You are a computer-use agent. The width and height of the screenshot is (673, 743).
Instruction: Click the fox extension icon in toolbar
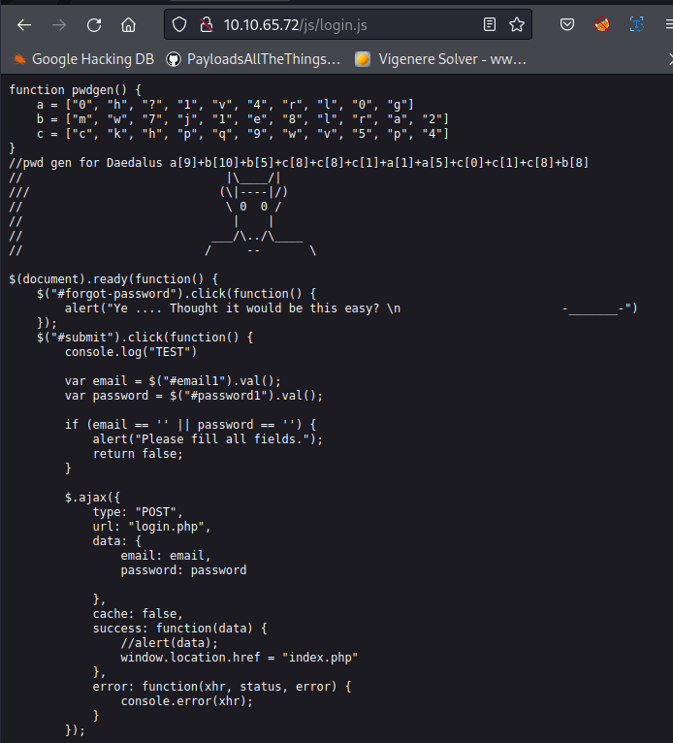coord(602,24)
